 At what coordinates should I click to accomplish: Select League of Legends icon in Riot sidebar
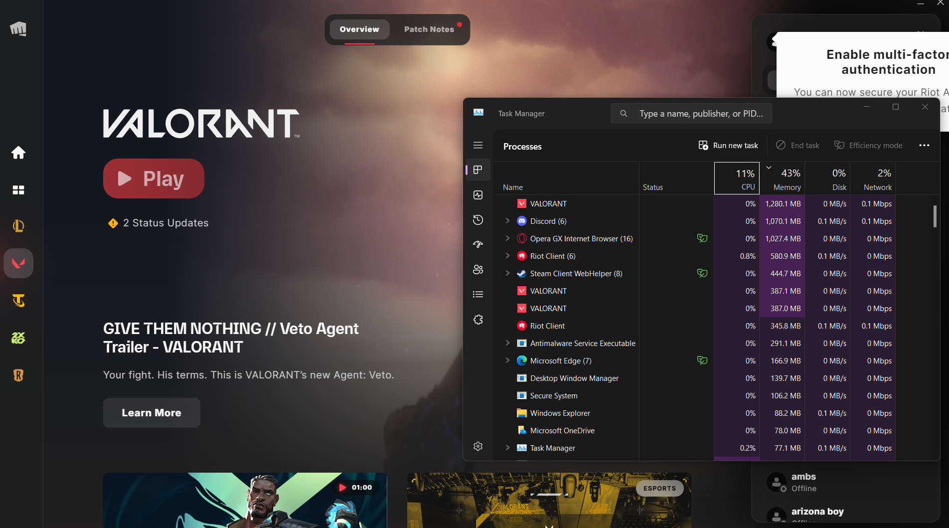coord(18,226)
